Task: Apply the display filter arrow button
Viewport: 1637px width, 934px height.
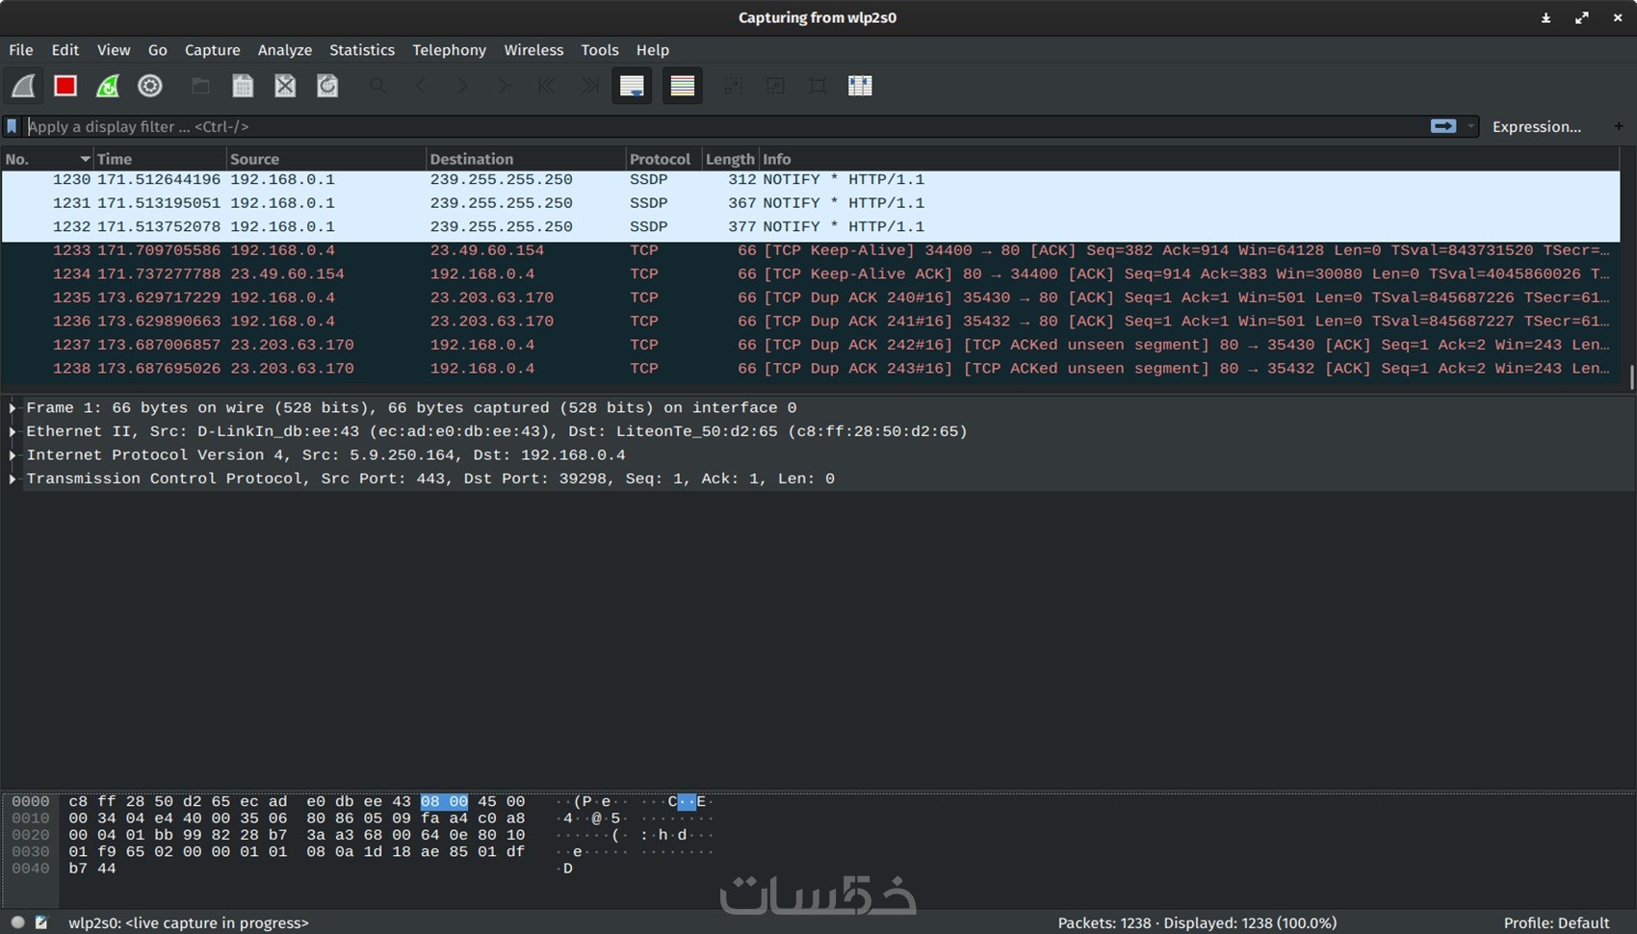Action: 1443,126
